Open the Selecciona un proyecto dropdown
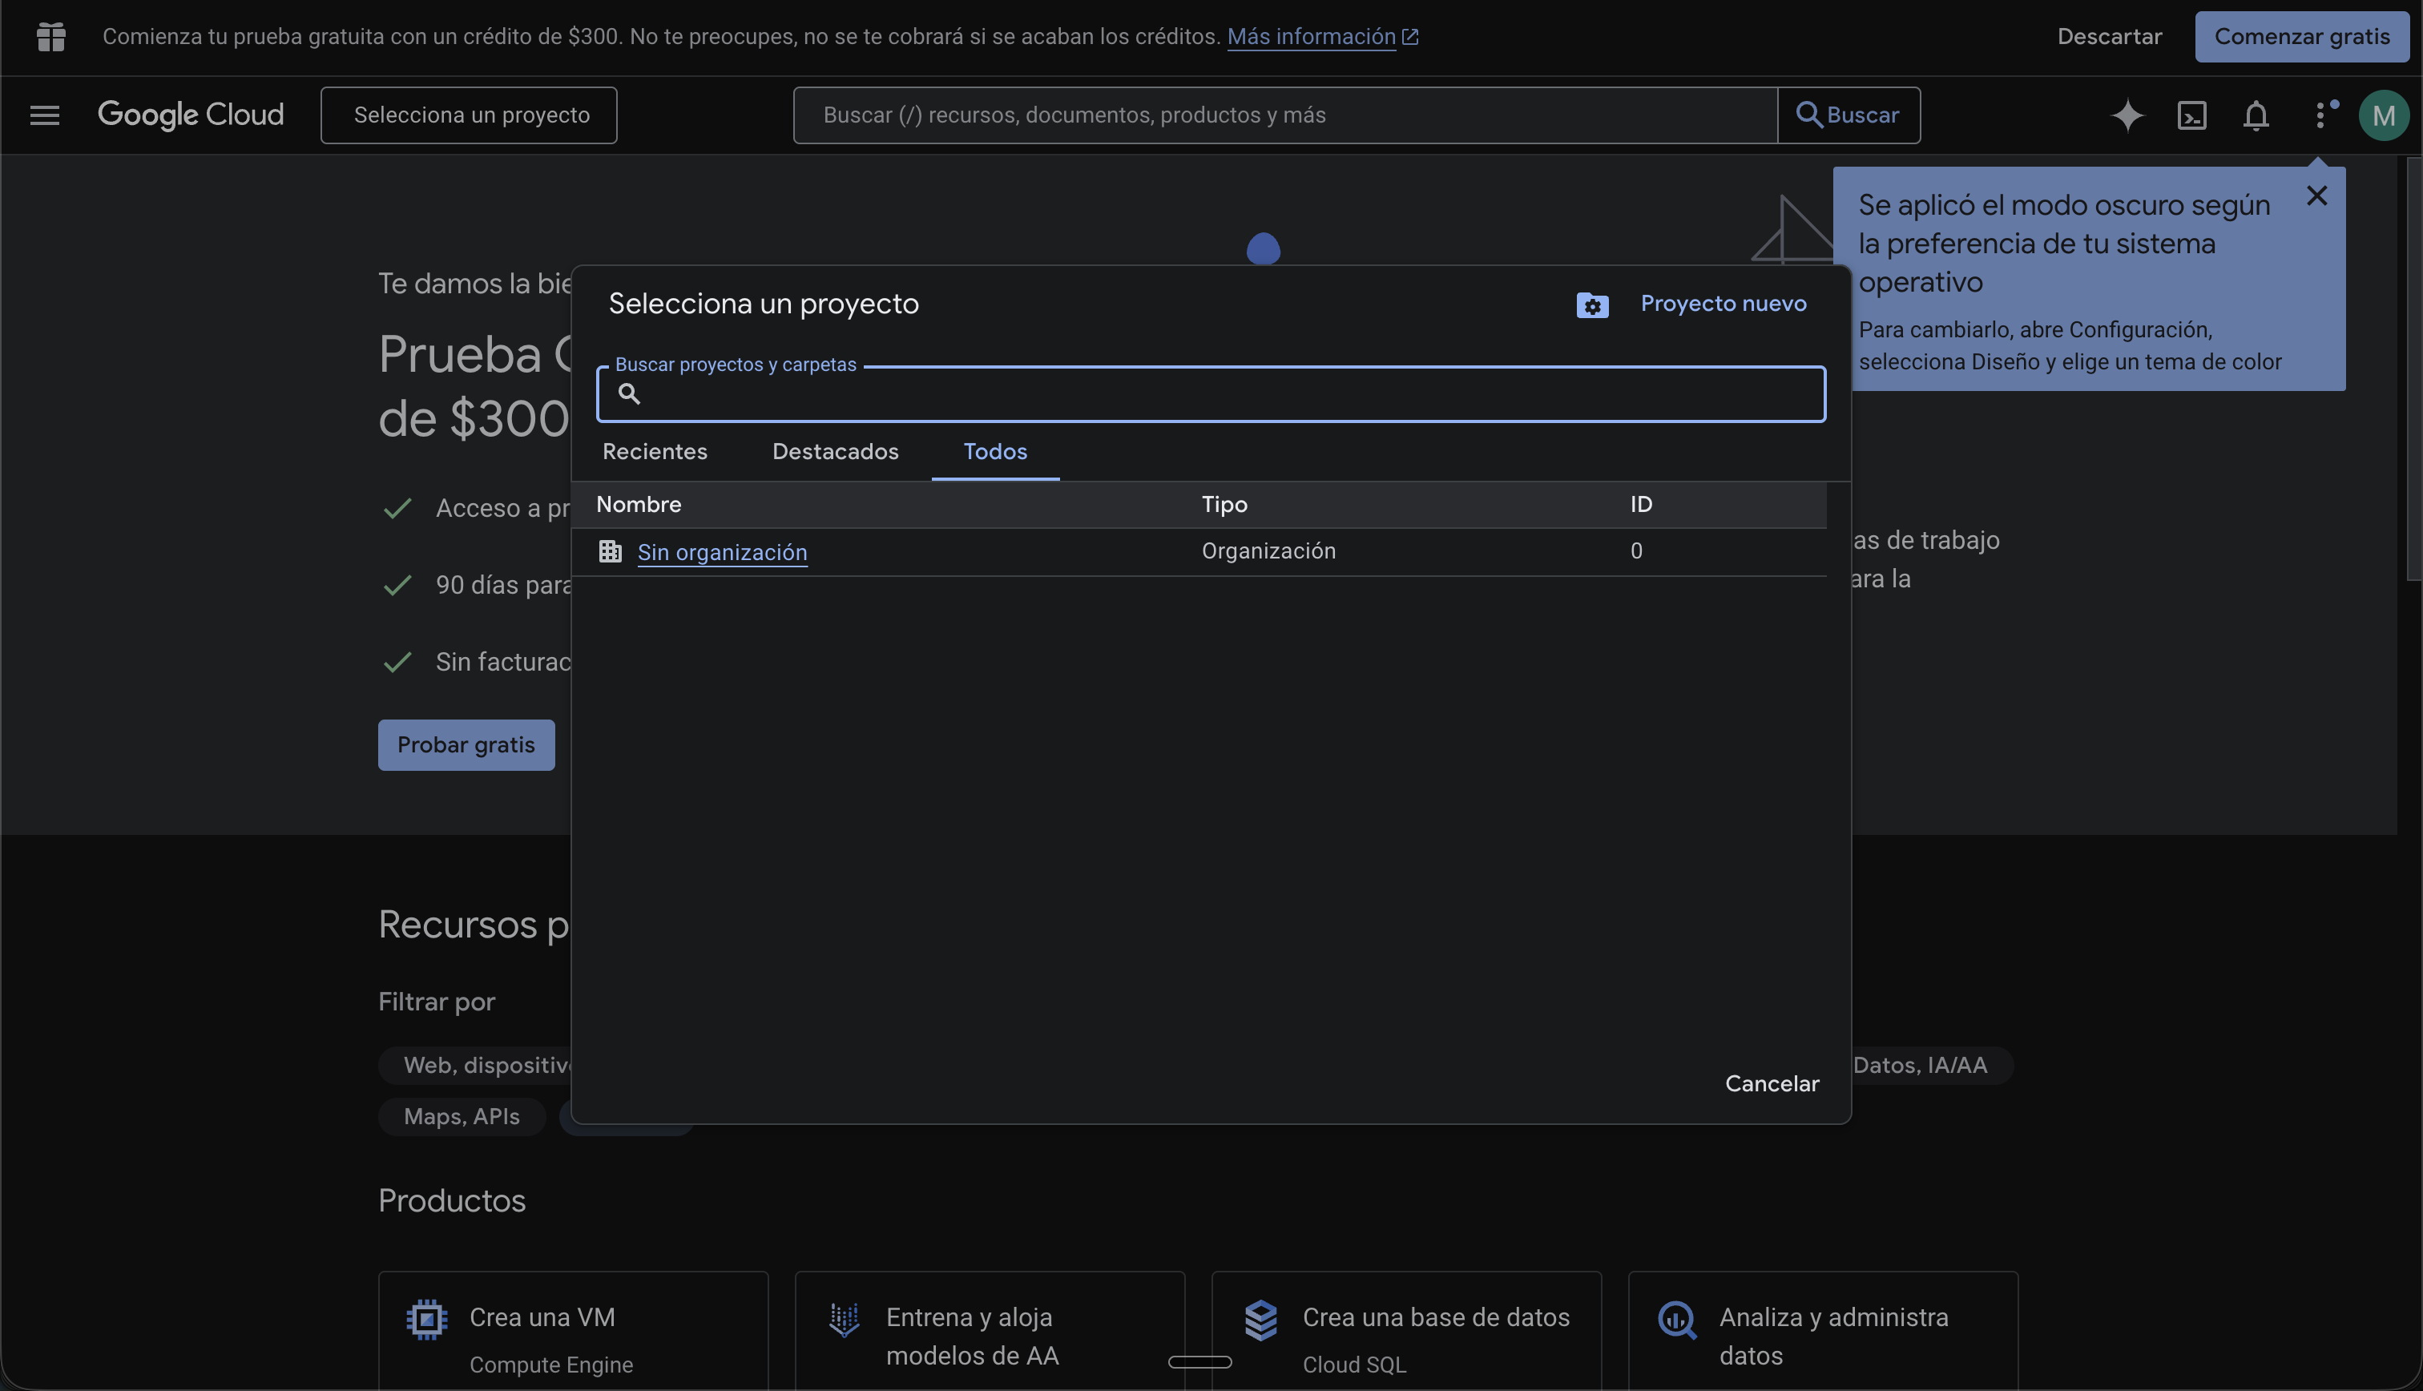2423x1391 pixels. [x=469, y=115]
